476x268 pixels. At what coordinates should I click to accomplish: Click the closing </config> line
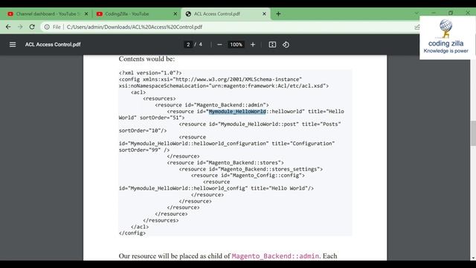click(132, 233)
